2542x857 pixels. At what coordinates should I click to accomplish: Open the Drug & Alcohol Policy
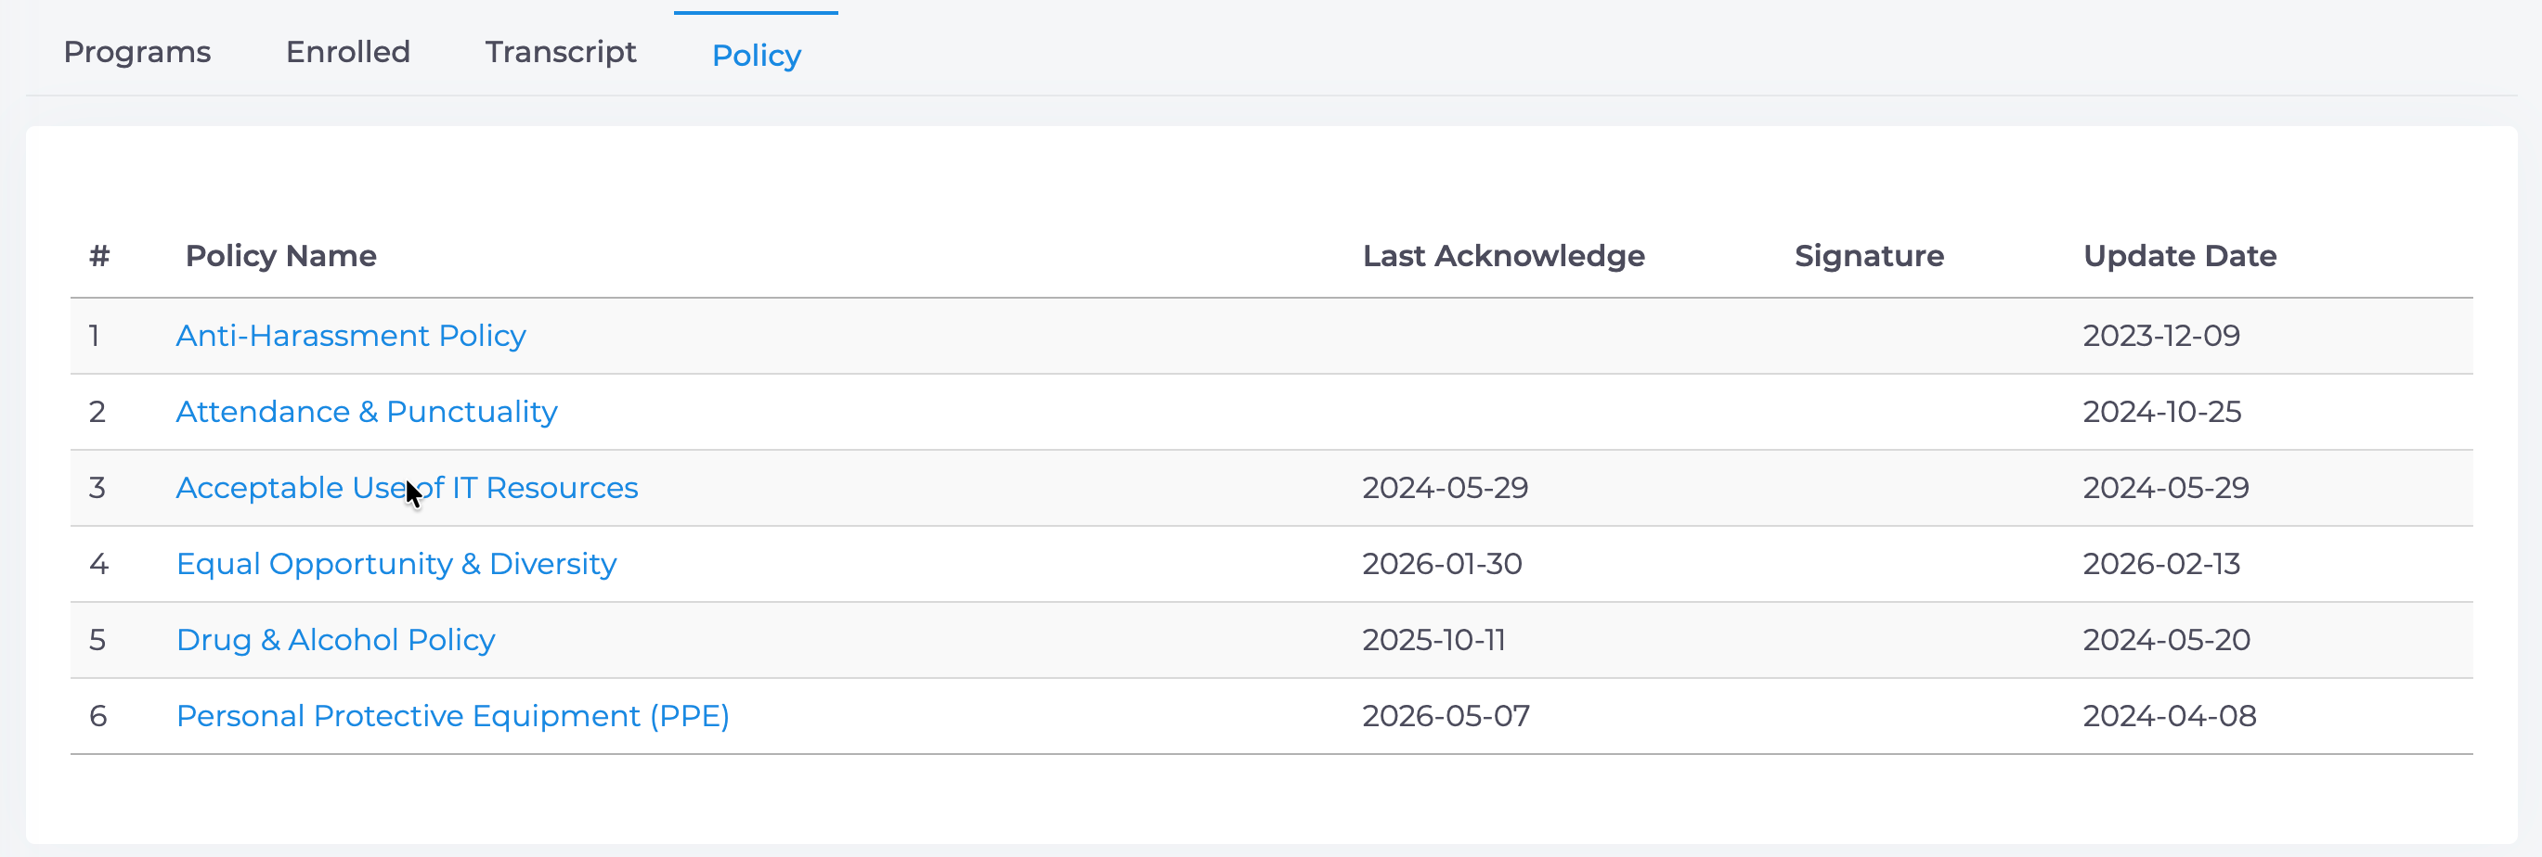[335, 640]
